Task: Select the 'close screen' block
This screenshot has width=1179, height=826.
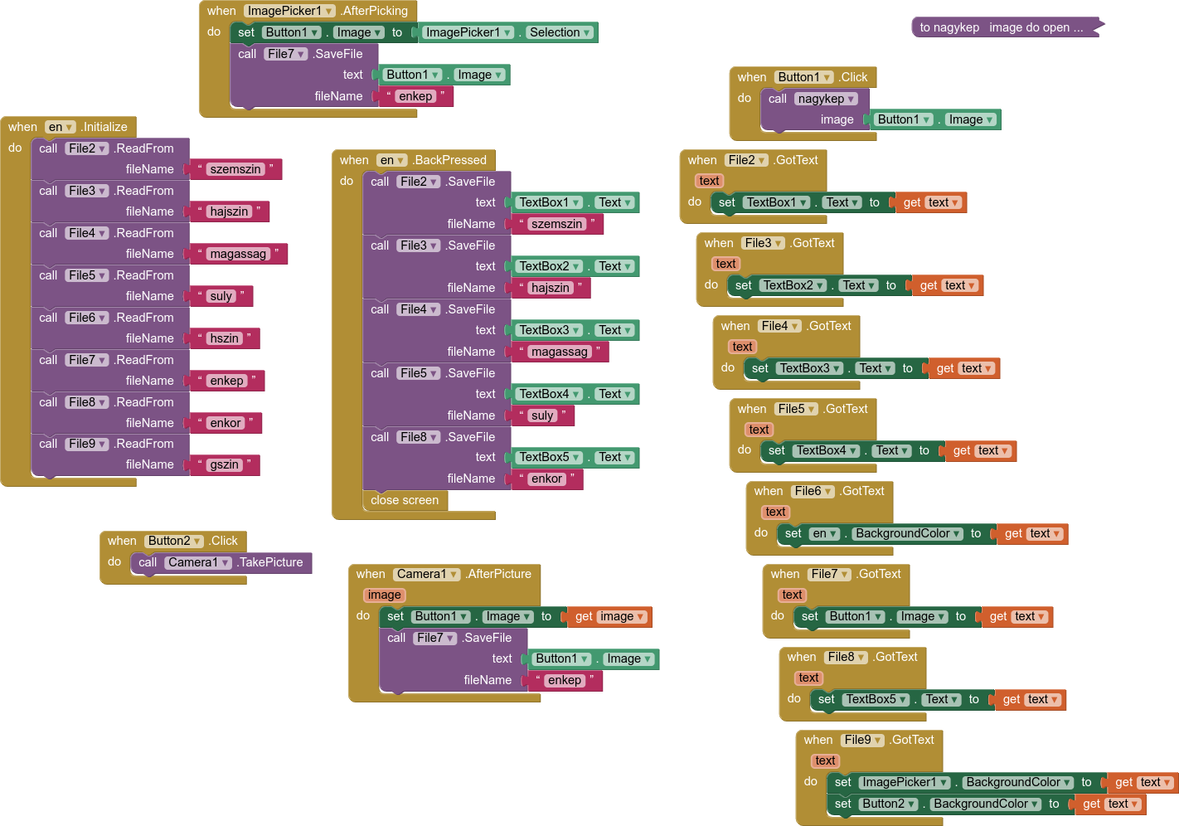Action: [405, 500]
